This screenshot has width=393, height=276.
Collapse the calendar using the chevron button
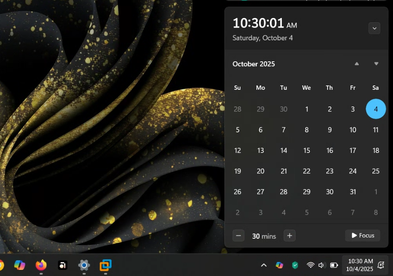374,28
